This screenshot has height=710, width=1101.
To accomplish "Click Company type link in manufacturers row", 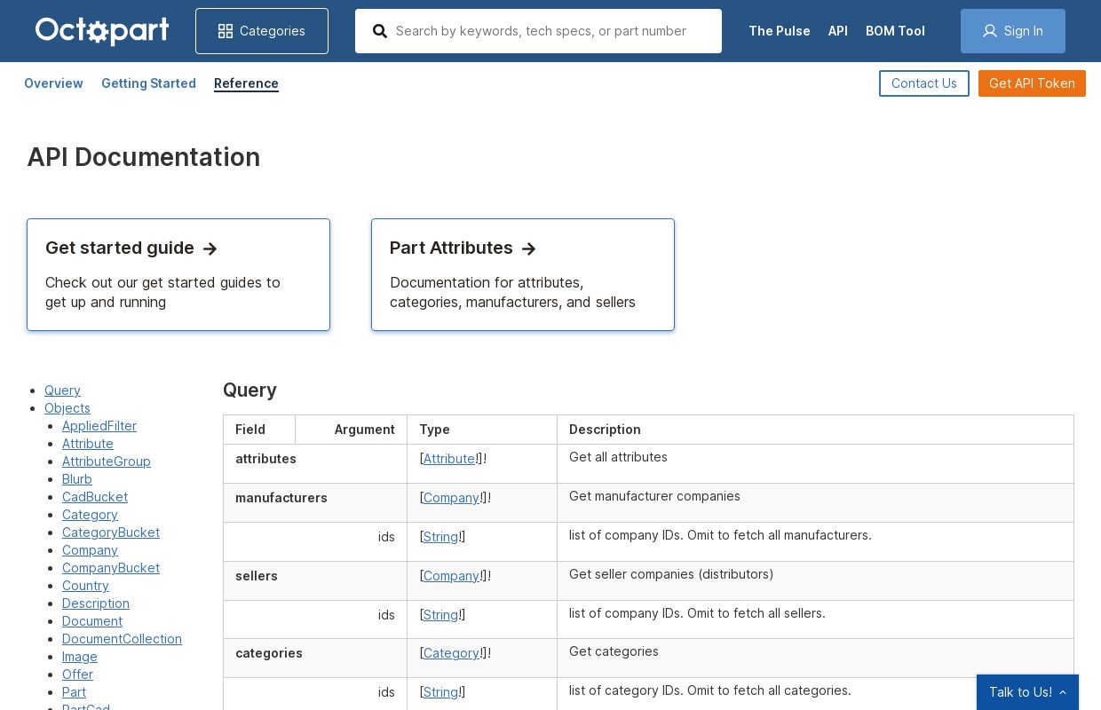I will point(451,498).
